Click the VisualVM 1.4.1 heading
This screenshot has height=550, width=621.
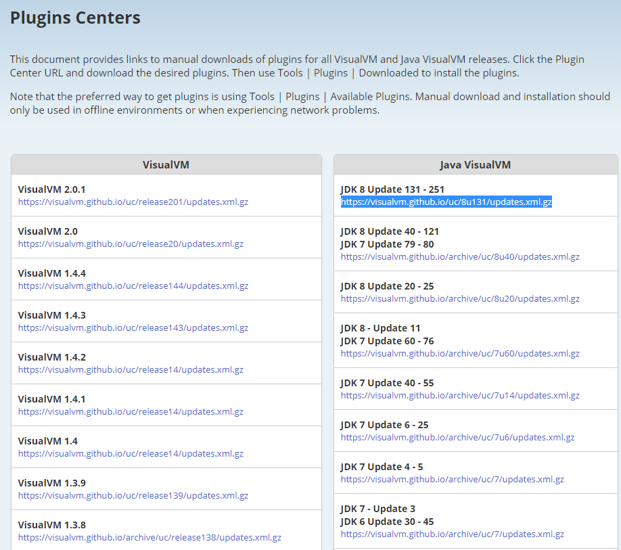[52, 400]
